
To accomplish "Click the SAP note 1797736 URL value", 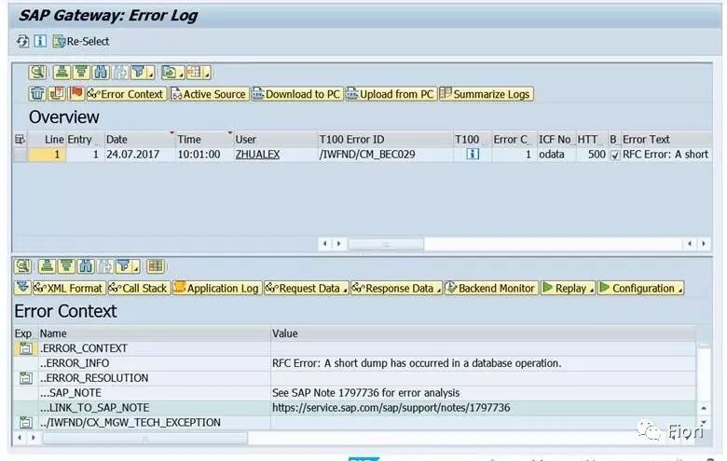I will point(391,408).
